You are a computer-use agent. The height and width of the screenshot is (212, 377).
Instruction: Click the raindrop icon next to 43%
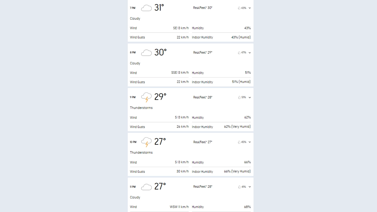tap(239, 8)
